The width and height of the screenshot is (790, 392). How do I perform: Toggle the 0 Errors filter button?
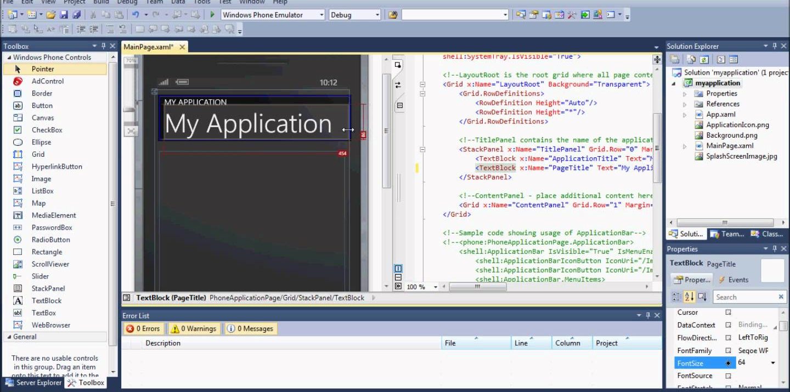[143, 329]
